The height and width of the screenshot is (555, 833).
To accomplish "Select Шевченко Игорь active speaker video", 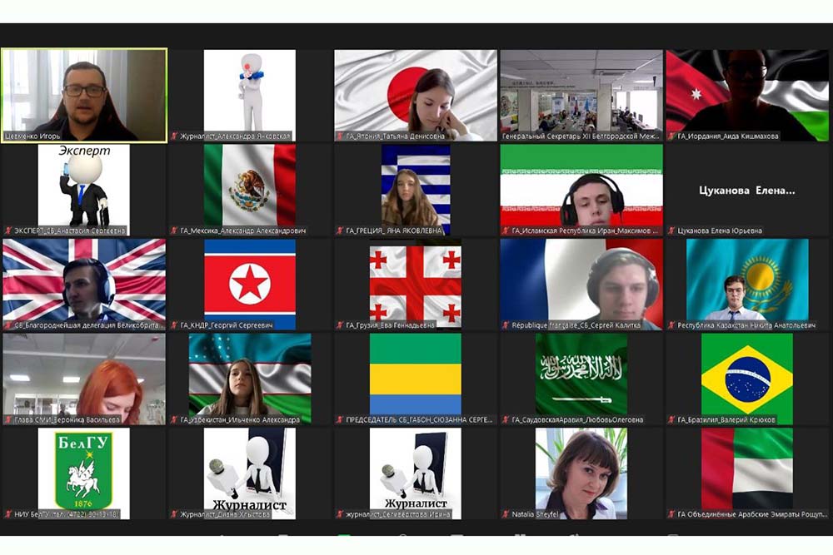I will point(83,93).
